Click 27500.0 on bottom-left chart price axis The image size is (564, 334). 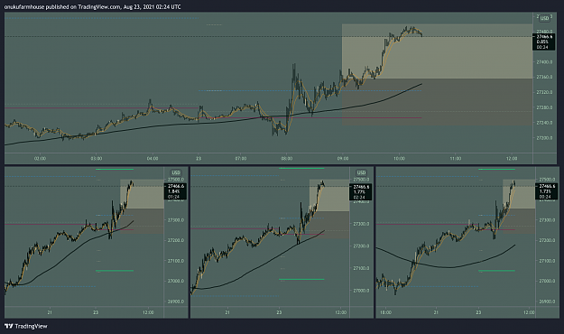(176, 180)
